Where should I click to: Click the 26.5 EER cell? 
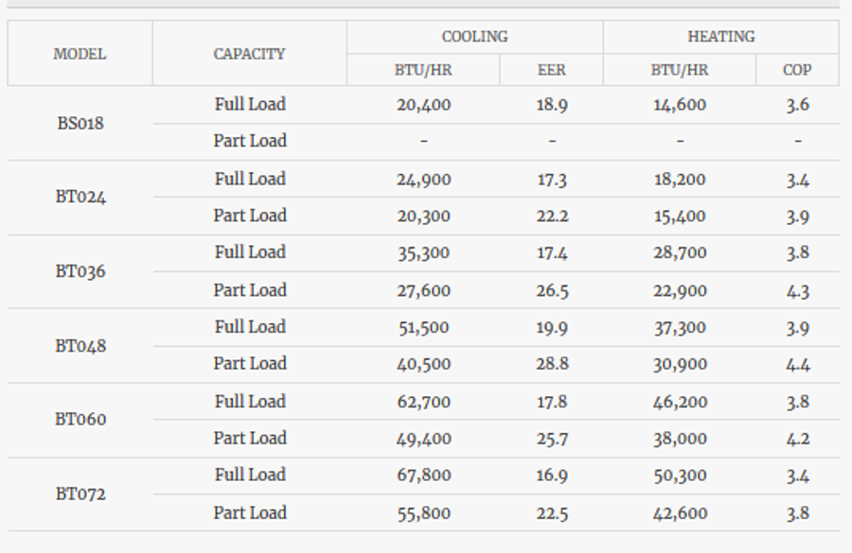pyautogui.click(x=552, y=290)
